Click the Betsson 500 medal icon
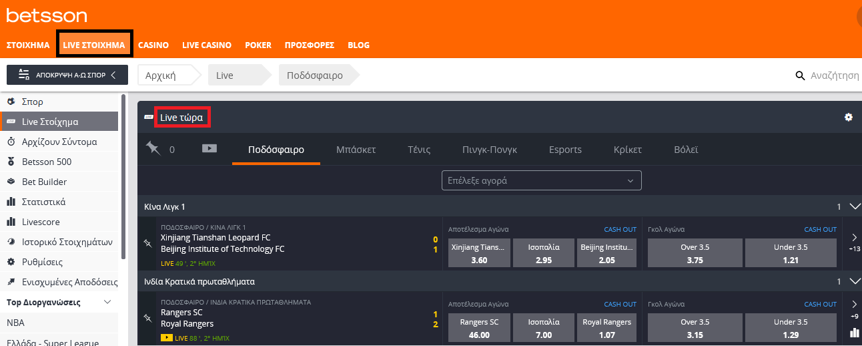This screenshot has height=346, width=862. [11, 162]
